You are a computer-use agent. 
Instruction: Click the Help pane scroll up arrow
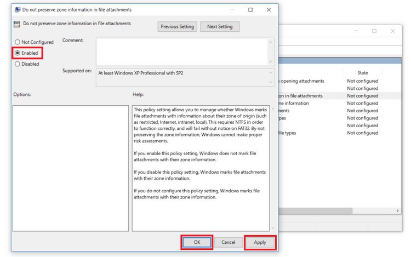(273, 108)
